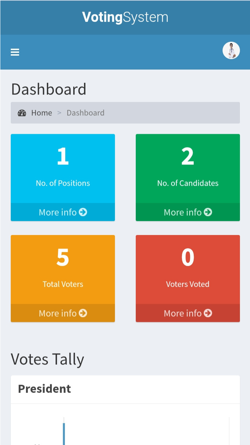Click the VotingSystem logo title
This screenshot has height=445, width=250.
(125, 17)
